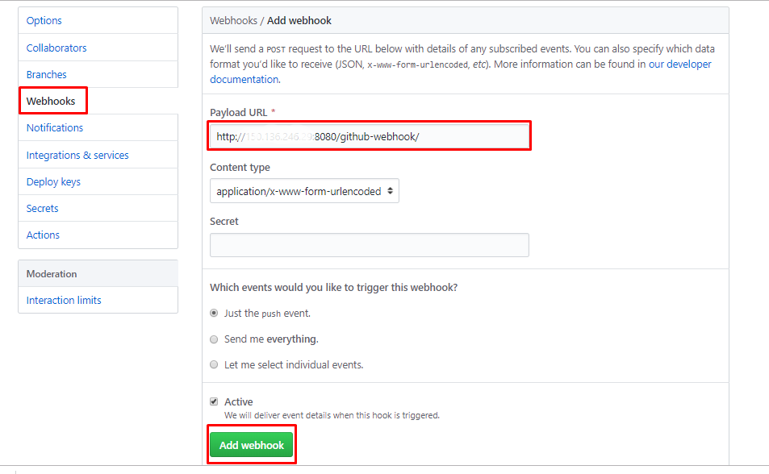The height and width of the screenshot is (474, 769).
Task: Open the Actions settings page
Action: click(43, 234)
